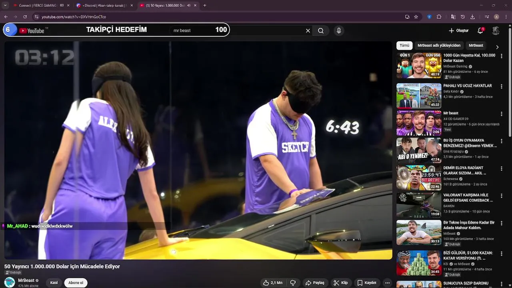The height and width of the screenshot is (288, 512).
Task: Open the Chrome profile avatar
Action: click(x=496, y=17)
